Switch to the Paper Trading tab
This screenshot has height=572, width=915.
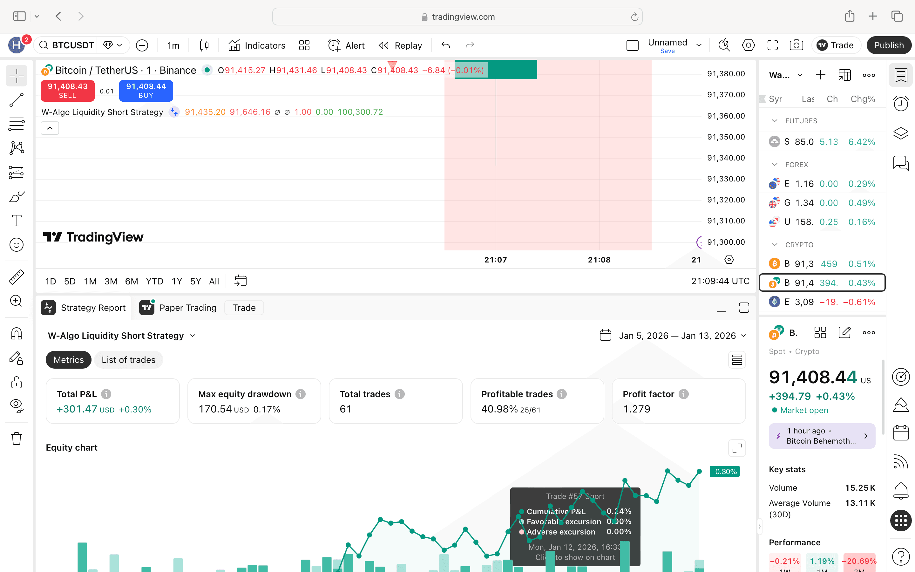pyautogui.click(x=178, y=308)
